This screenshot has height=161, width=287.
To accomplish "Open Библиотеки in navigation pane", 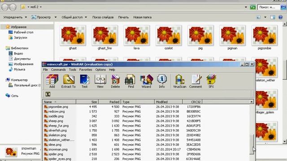I will click(20, 48).
